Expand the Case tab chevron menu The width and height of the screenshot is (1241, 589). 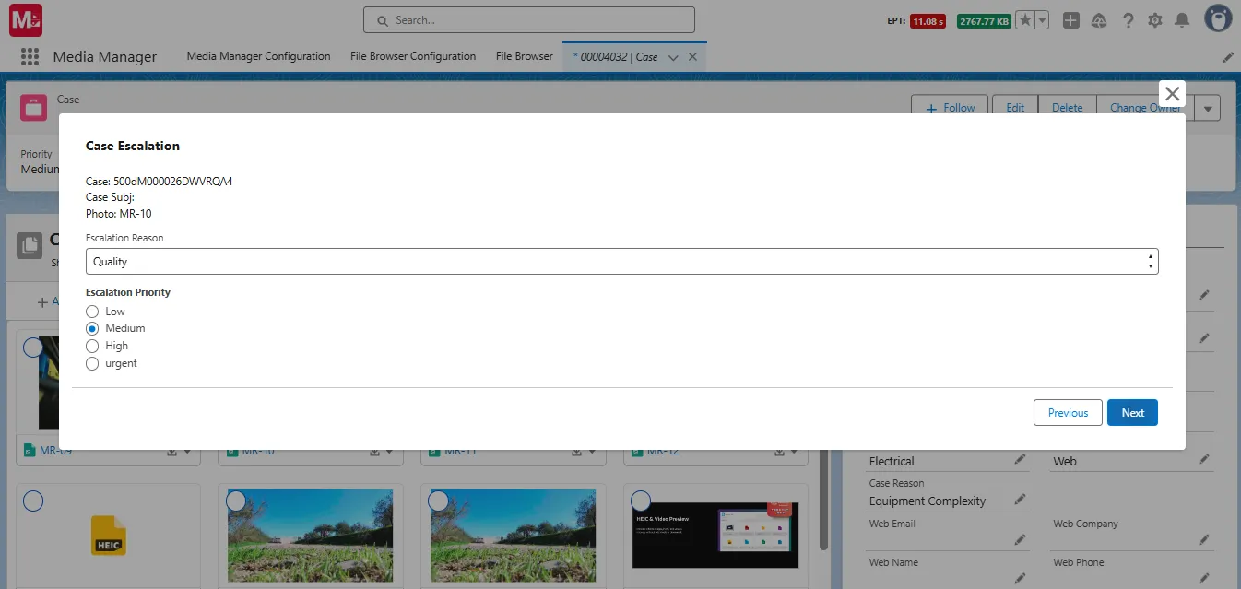(x=673, y=57)
